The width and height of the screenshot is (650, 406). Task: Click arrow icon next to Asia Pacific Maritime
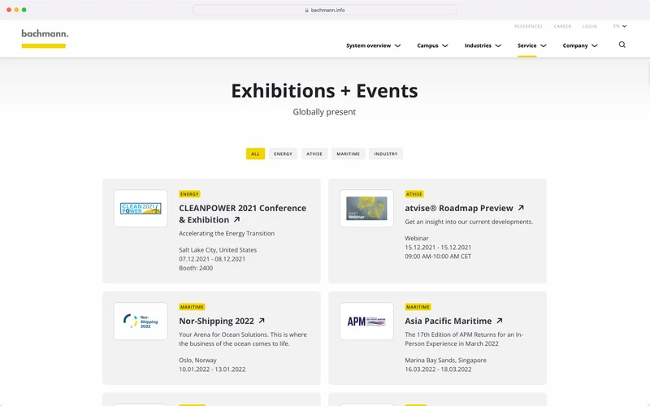point(499,321)
